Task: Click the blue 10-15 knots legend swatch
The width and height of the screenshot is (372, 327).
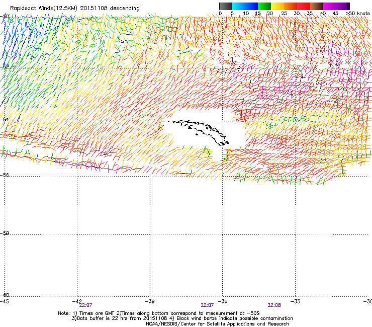Action: 251,6
